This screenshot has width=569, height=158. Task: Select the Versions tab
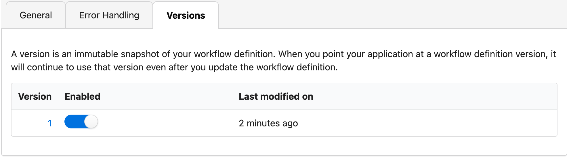[186, 15]
